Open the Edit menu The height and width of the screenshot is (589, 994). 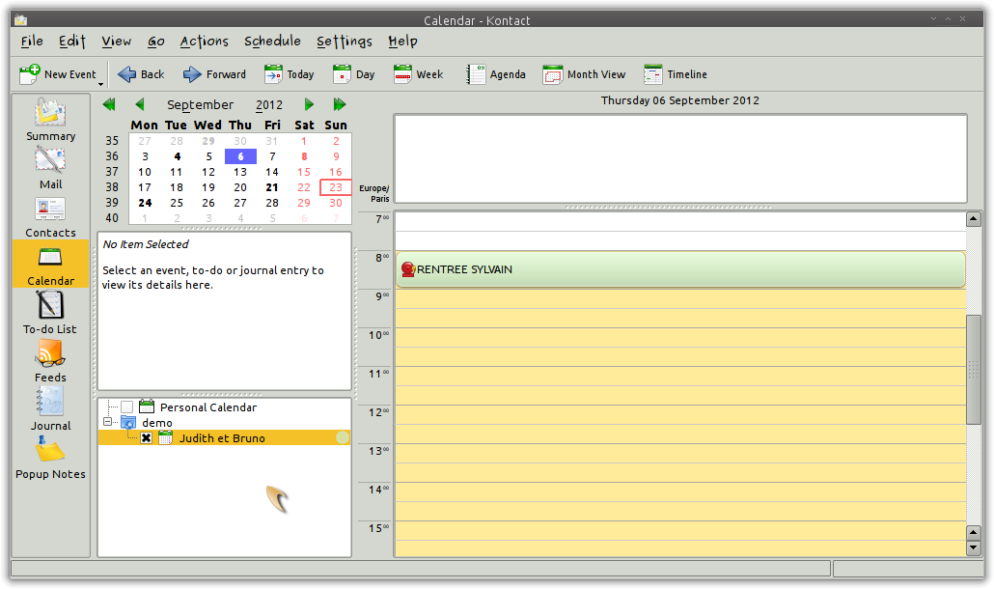pos(72,42)
